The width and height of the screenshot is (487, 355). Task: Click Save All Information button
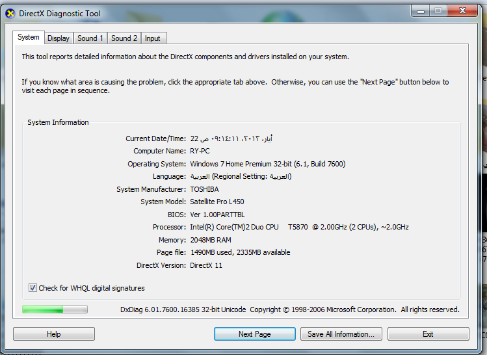pyautogui.click(x=341, y=334)
